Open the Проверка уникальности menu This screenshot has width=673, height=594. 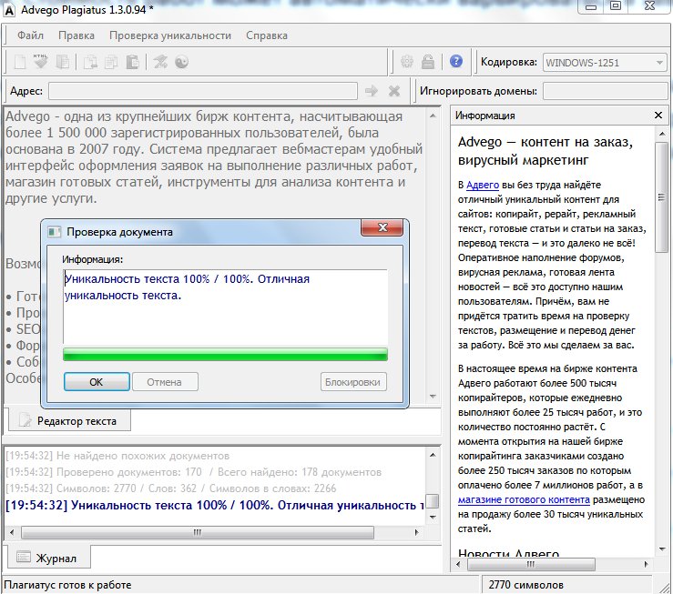click(170, 35)
